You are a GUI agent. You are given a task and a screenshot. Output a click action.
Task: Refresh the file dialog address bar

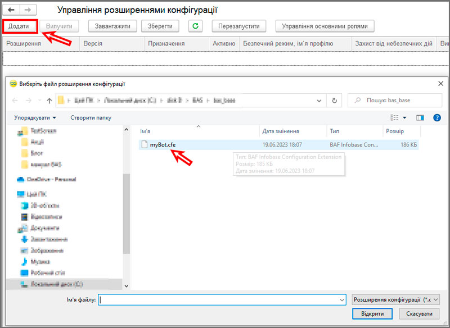click(335, 101)
